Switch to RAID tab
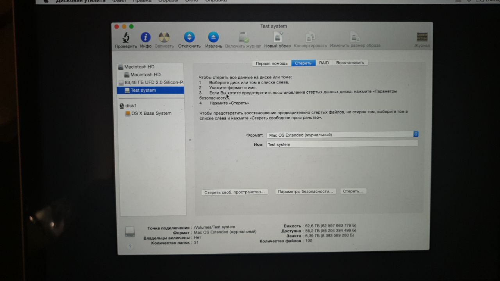The width and height of the screenshot is (500, 281). (324, 63)
